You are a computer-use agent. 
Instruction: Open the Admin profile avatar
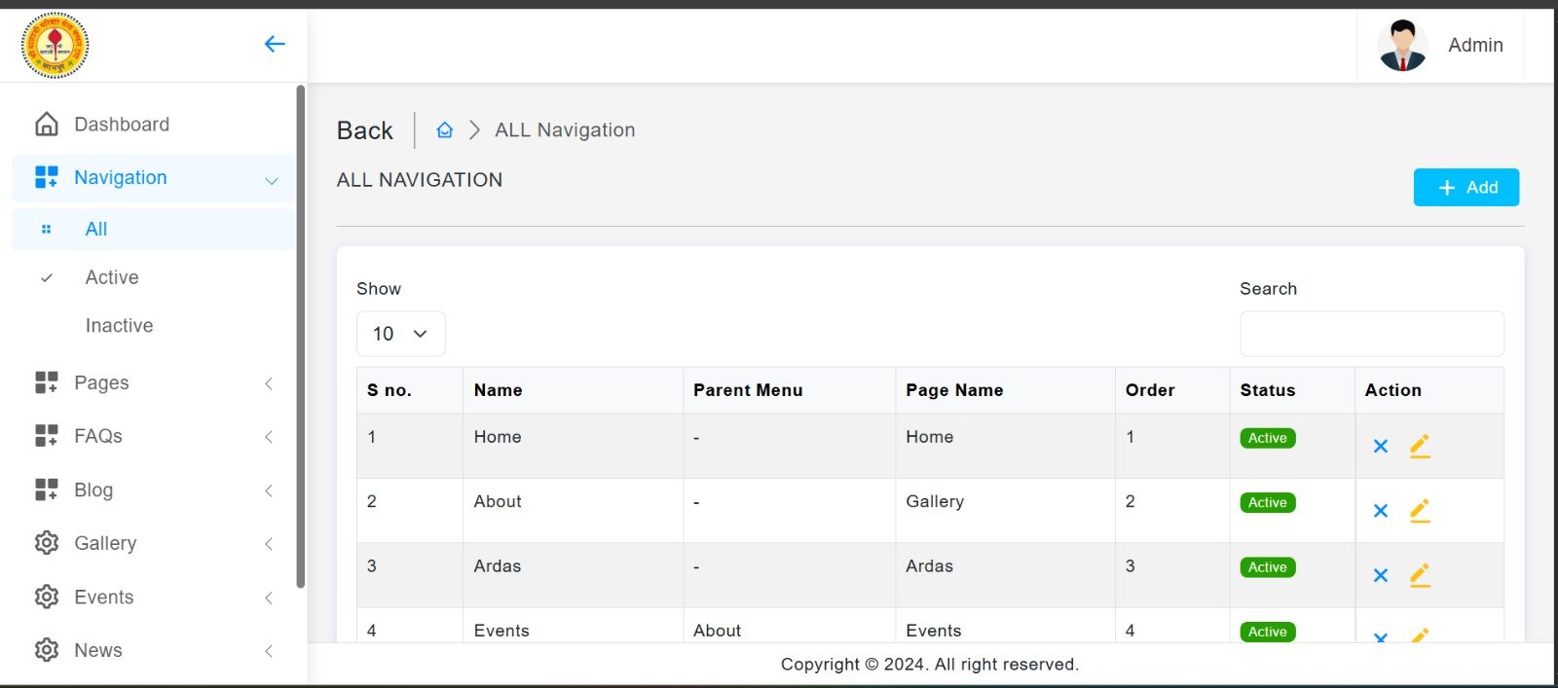click(x=1402, y=46)
